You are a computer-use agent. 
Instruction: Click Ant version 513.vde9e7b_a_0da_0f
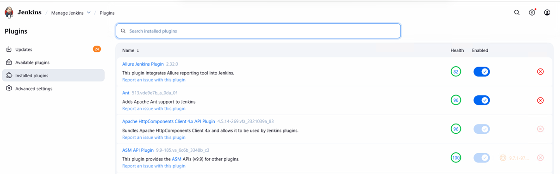(155, 93)
